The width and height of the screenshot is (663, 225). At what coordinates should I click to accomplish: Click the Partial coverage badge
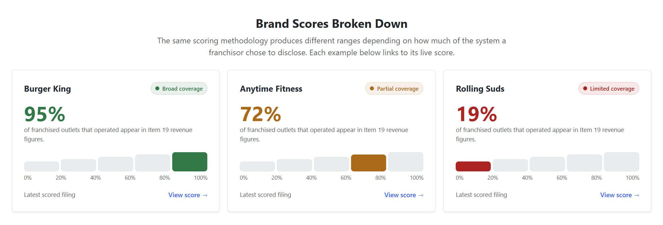point(394,89)
